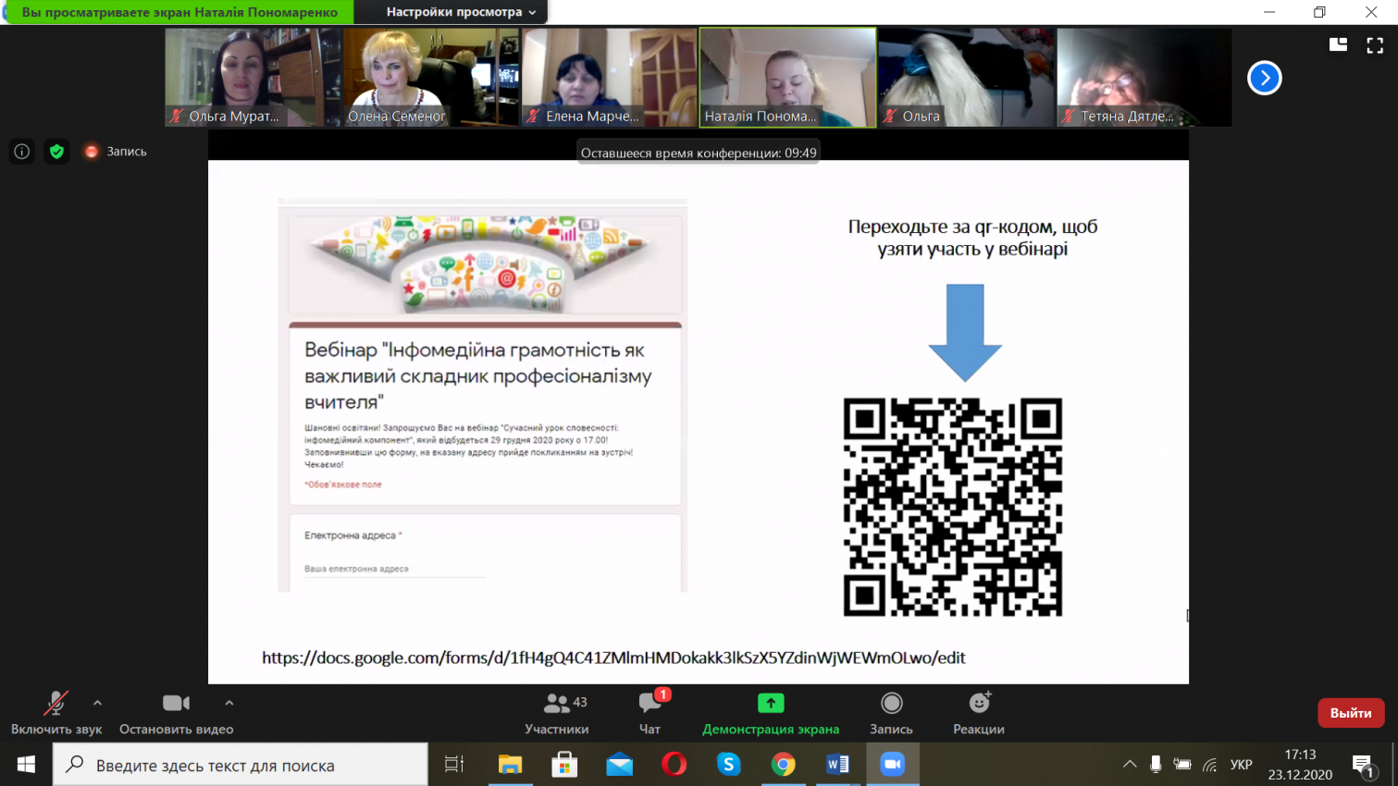Open Wi-Fi network tray icon
This screenshot has width=1398, height=786.
(1210, 765)
